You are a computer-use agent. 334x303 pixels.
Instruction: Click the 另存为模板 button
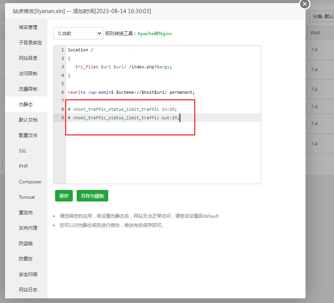(x=92, y=196)
